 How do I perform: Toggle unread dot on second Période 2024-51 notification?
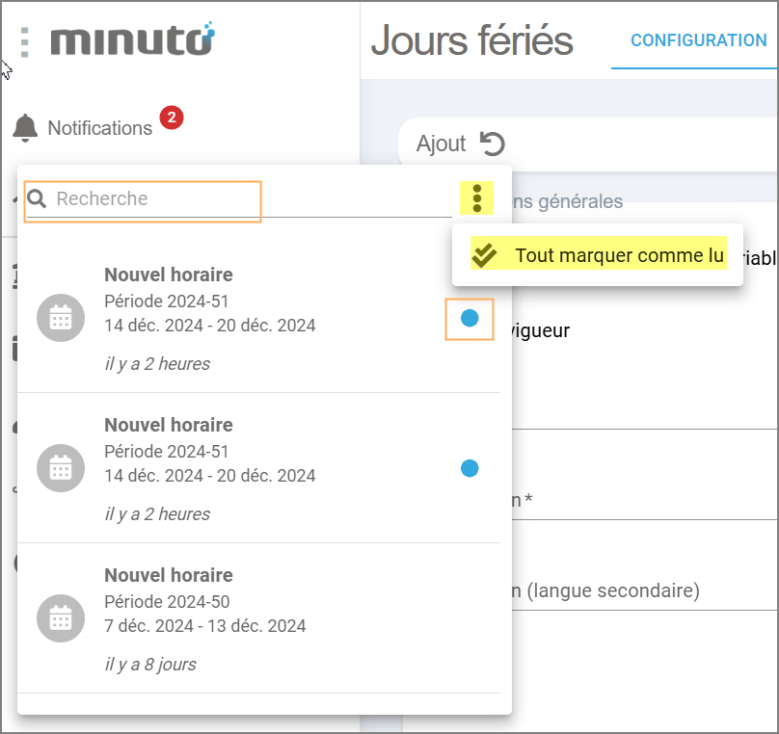point(470,468)
